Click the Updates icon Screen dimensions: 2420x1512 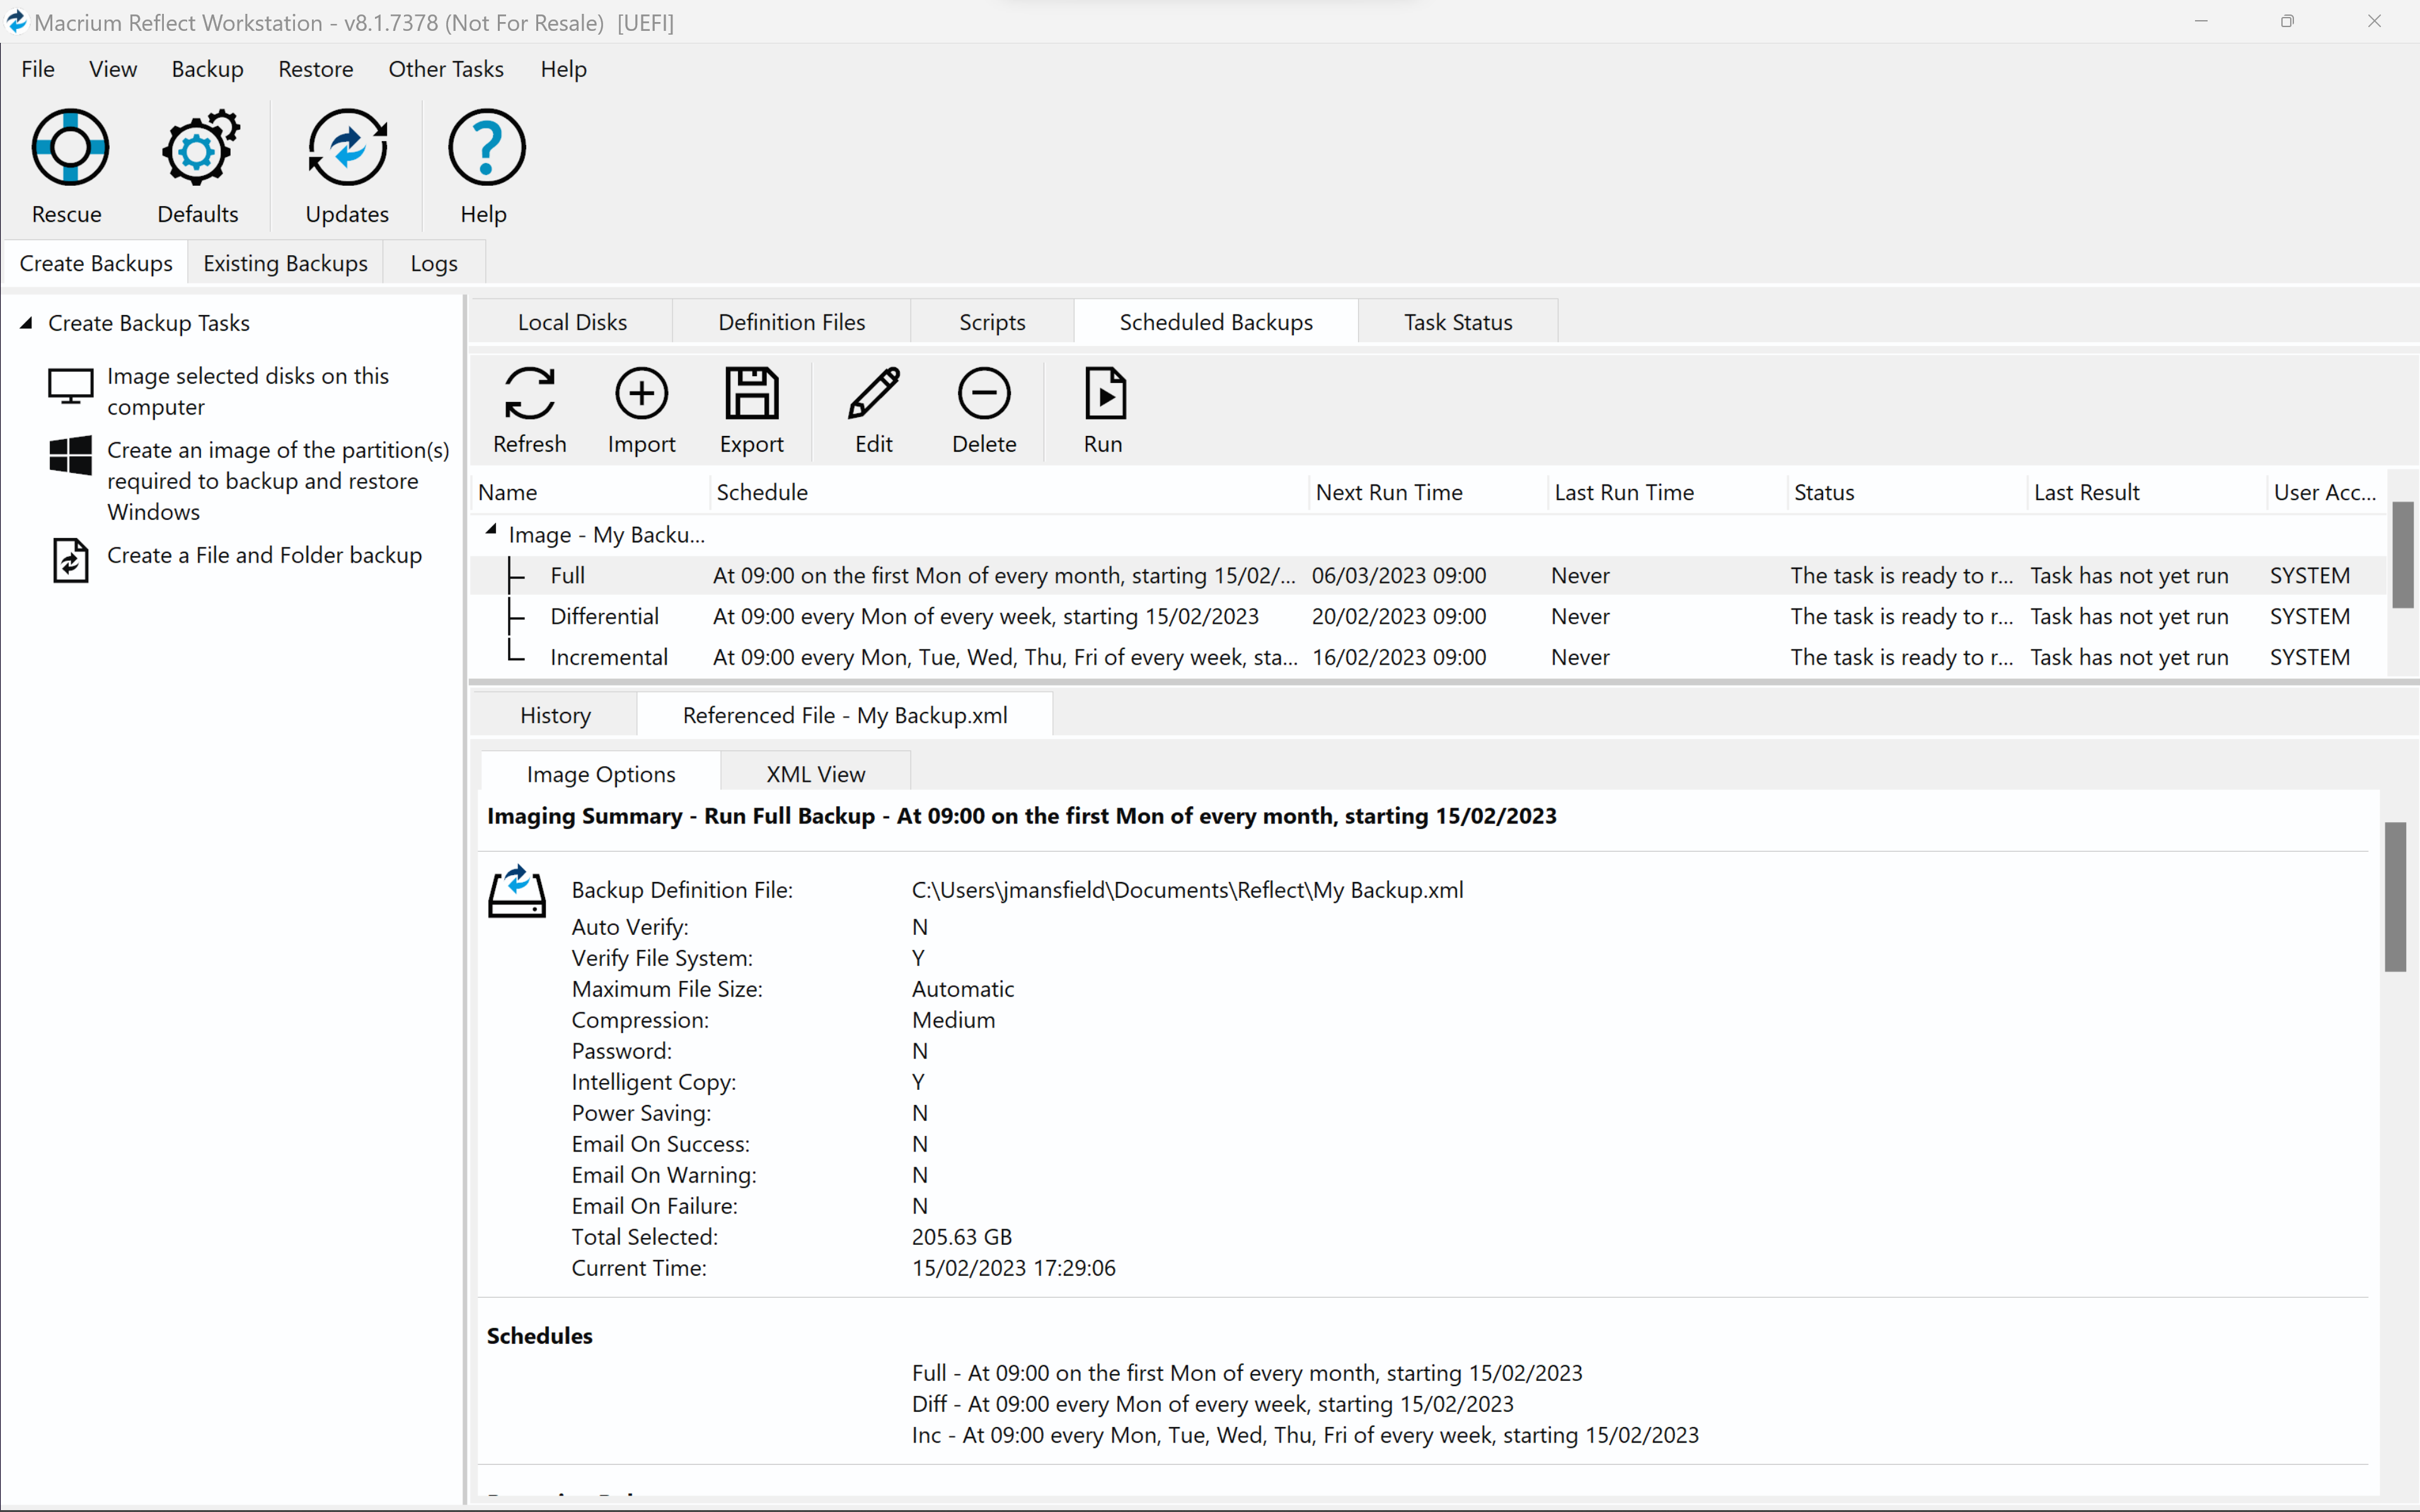click(x=347, y=148)
